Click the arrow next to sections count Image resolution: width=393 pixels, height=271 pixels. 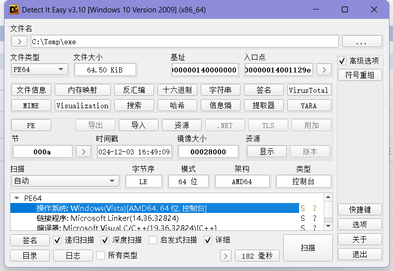pyautogui.click(x=83, y=151)
